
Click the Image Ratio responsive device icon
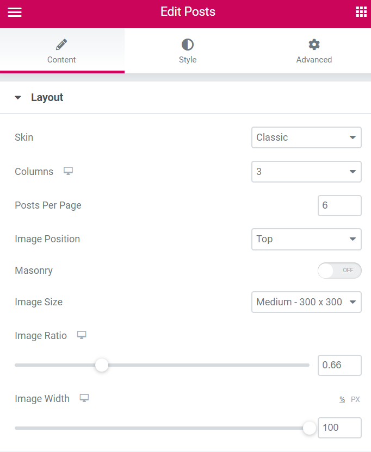(x=82, y=335)
